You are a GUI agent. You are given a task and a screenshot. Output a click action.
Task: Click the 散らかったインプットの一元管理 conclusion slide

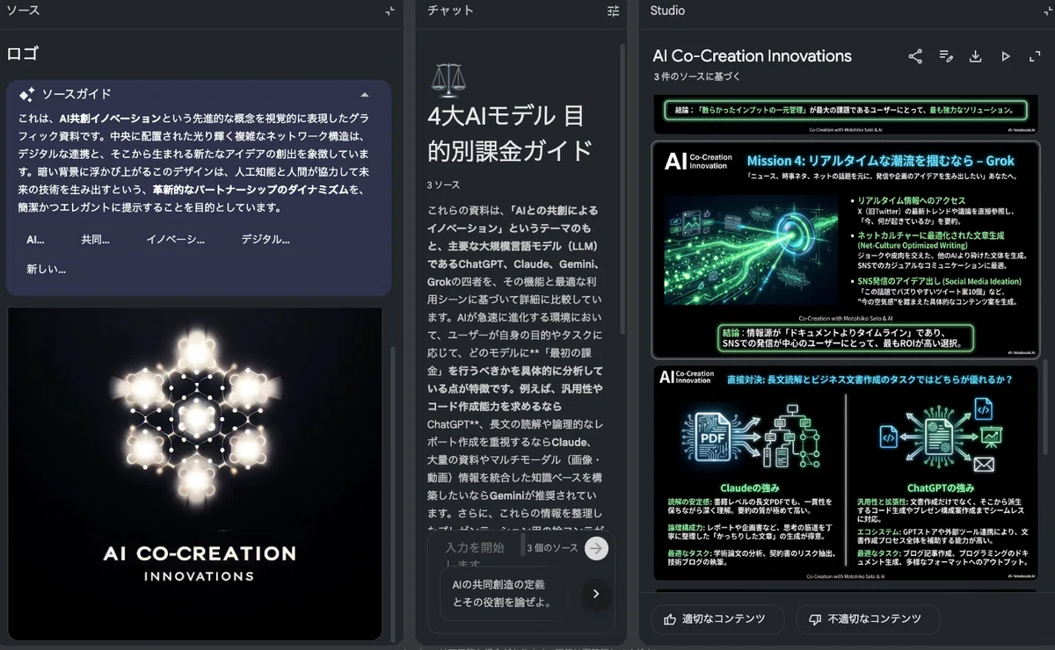[846, 116]
